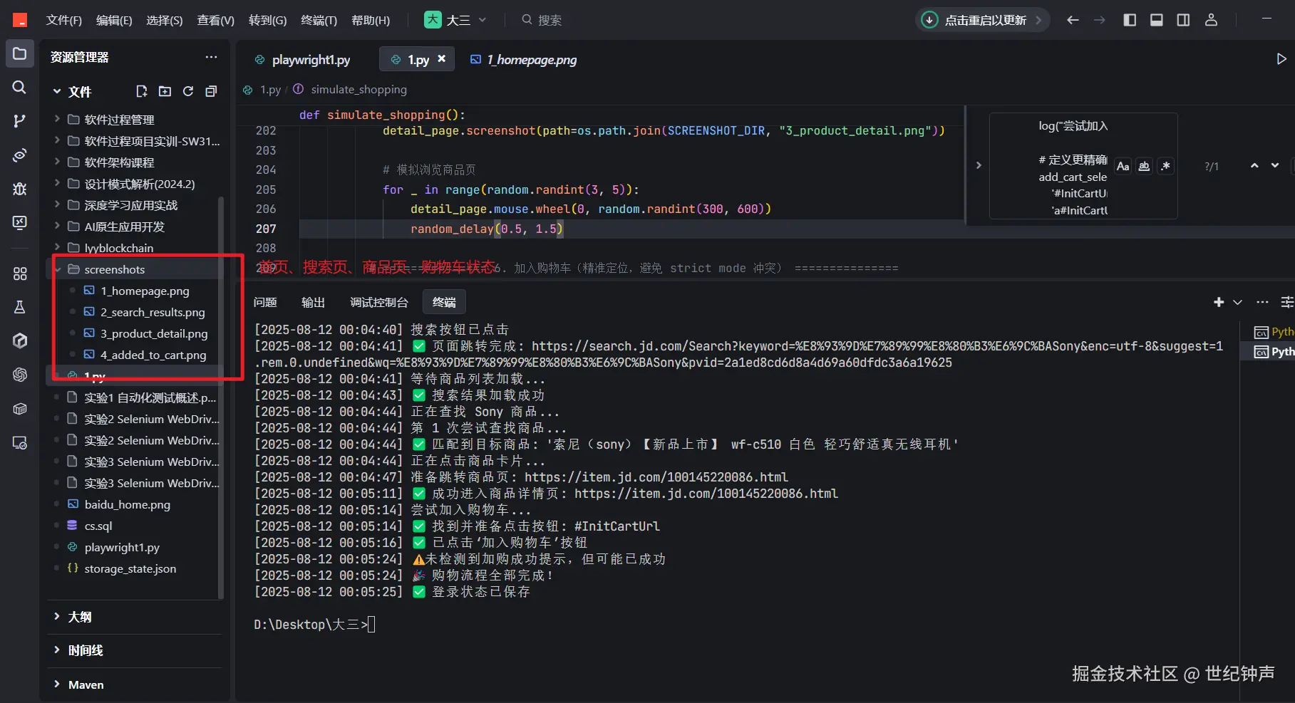Screen dimensions: 1295x703
Task: Switch to the playwright1.py tab
Action: (x=303, y=60)
